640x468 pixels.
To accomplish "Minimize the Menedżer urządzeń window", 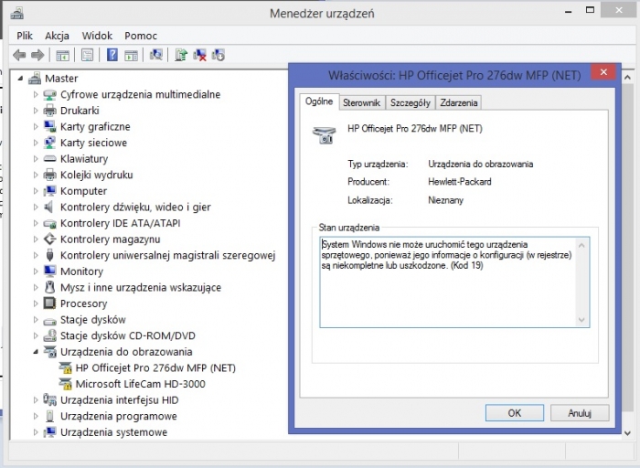I will coord(568,11).
